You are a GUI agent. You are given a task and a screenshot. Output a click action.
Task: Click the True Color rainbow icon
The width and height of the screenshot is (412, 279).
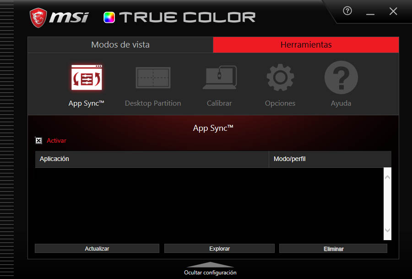[x=109, y=17]
